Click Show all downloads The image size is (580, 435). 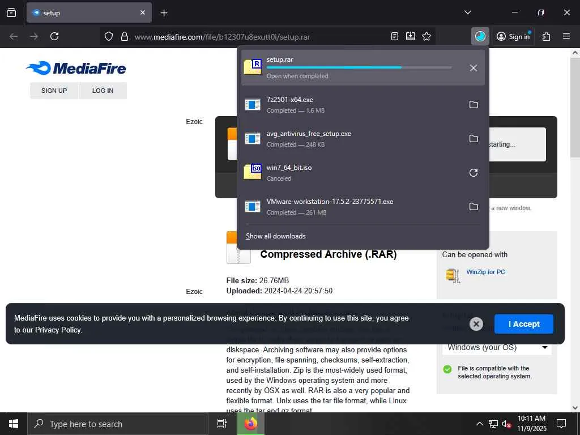276,236
